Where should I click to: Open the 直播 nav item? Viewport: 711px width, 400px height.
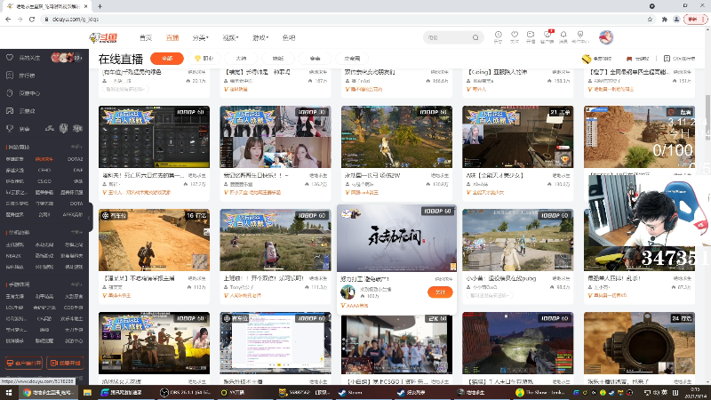(172, 37)
